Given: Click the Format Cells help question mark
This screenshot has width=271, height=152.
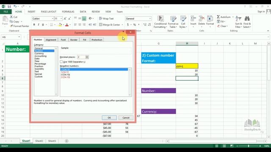Looking at the screenshot, I should coord(123,32).
